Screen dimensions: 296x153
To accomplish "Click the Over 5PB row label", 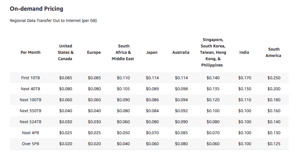I will point(31,144).
